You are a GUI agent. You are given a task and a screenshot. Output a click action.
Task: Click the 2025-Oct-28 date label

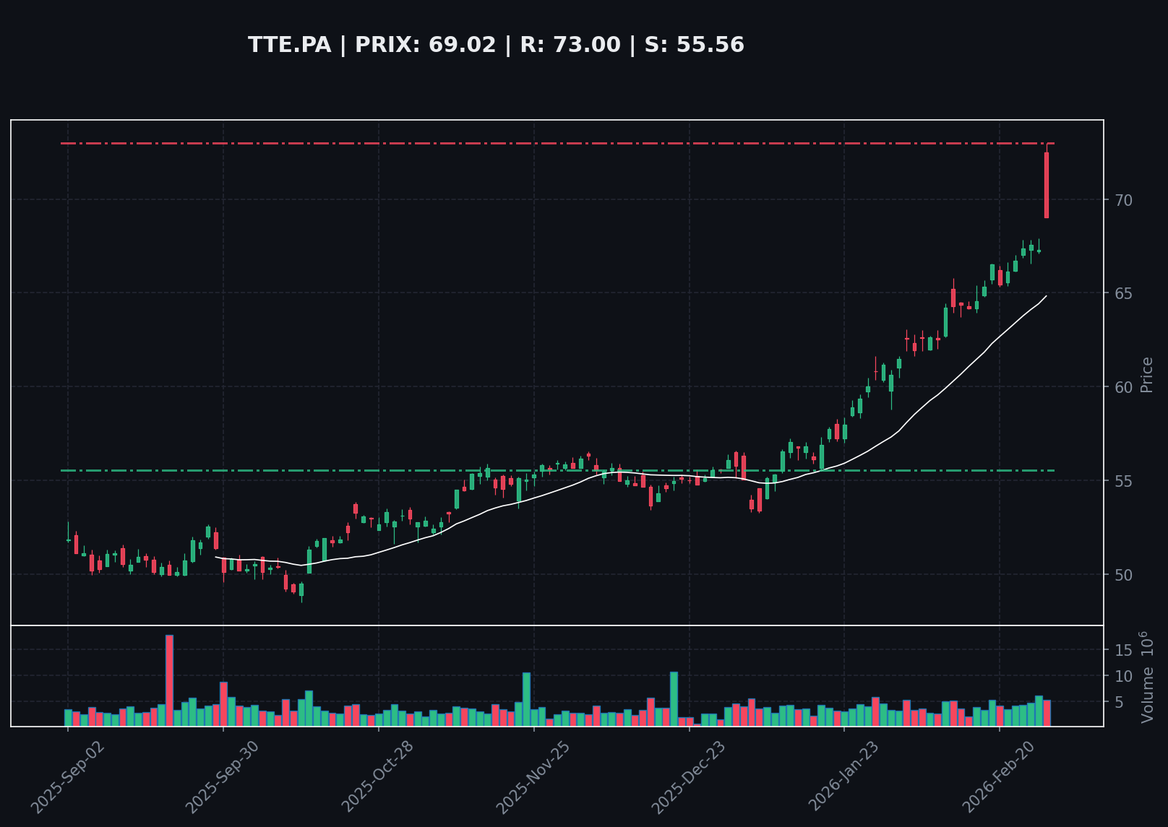[x=377, y=777]
